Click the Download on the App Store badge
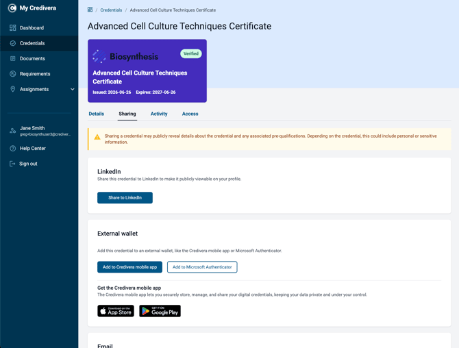The width and height of the screenshot is (459, 348). pyautogui.click(x=116, y=311)
